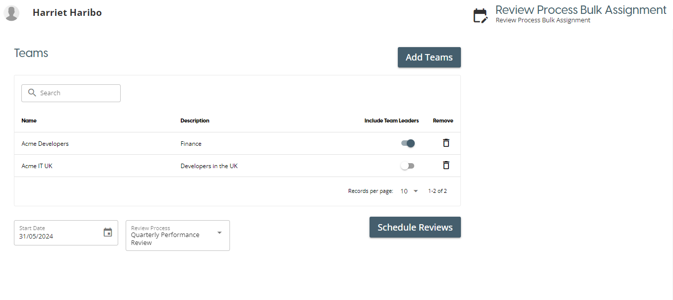
Task: Click the Harriet Haribo user name
Action: point(67,13)
